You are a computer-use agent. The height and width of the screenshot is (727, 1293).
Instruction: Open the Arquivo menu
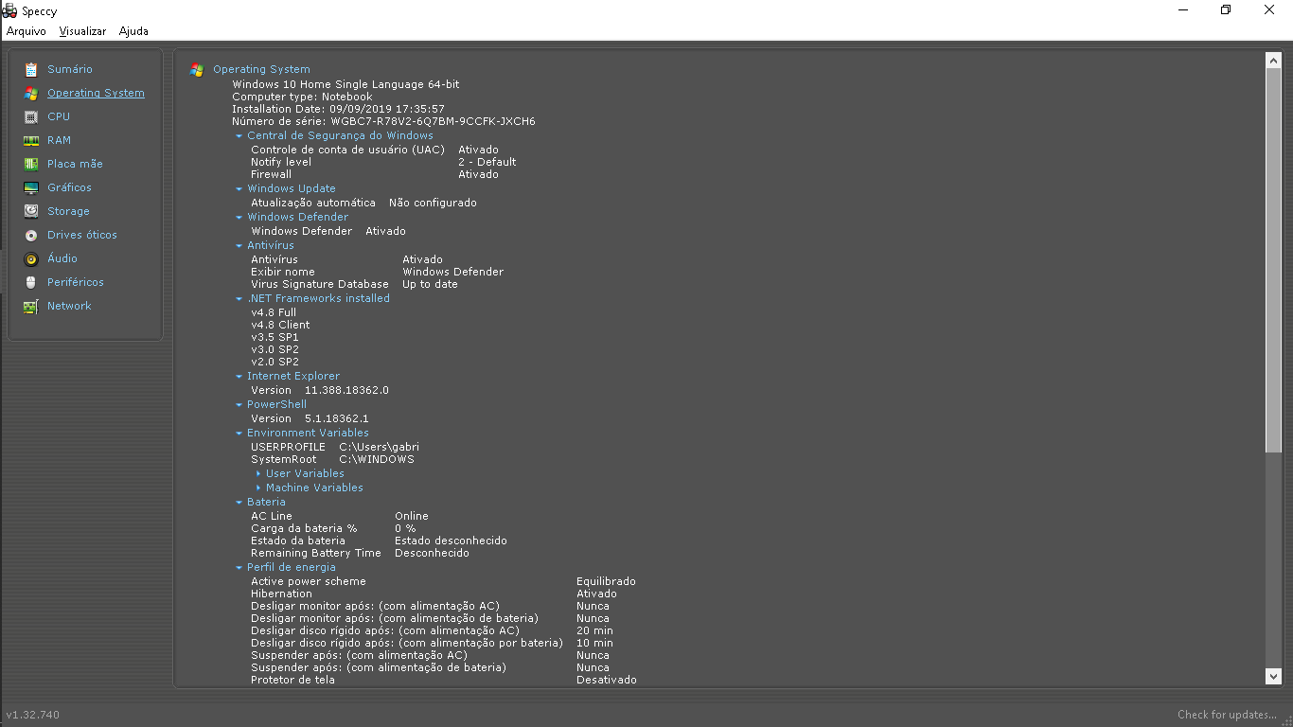coord(27,31)
